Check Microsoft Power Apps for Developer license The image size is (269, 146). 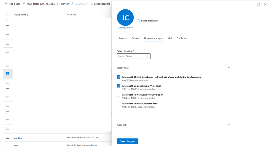pyautogui.click(x=118, y=95)
